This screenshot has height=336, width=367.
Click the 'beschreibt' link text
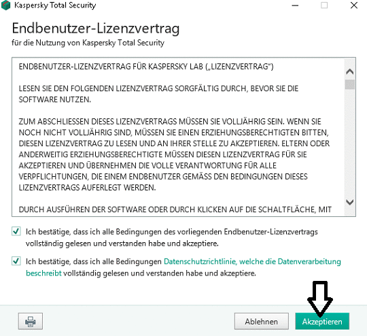43,273
